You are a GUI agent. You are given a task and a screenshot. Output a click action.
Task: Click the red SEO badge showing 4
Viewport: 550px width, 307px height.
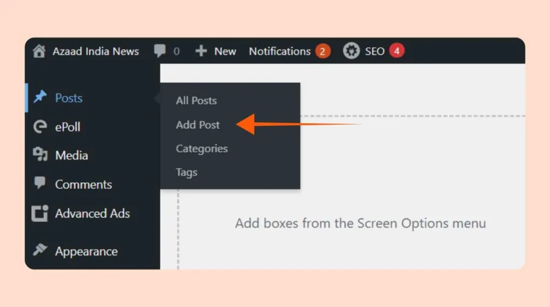click(397, 51)
